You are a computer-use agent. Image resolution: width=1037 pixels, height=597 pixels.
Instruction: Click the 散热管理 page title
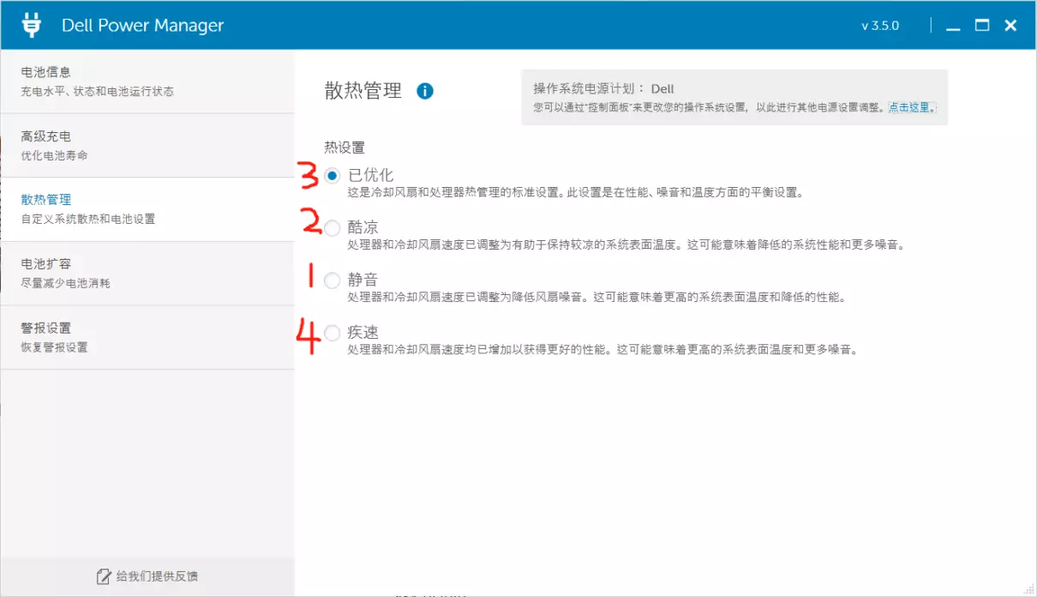tap(363, 91)
